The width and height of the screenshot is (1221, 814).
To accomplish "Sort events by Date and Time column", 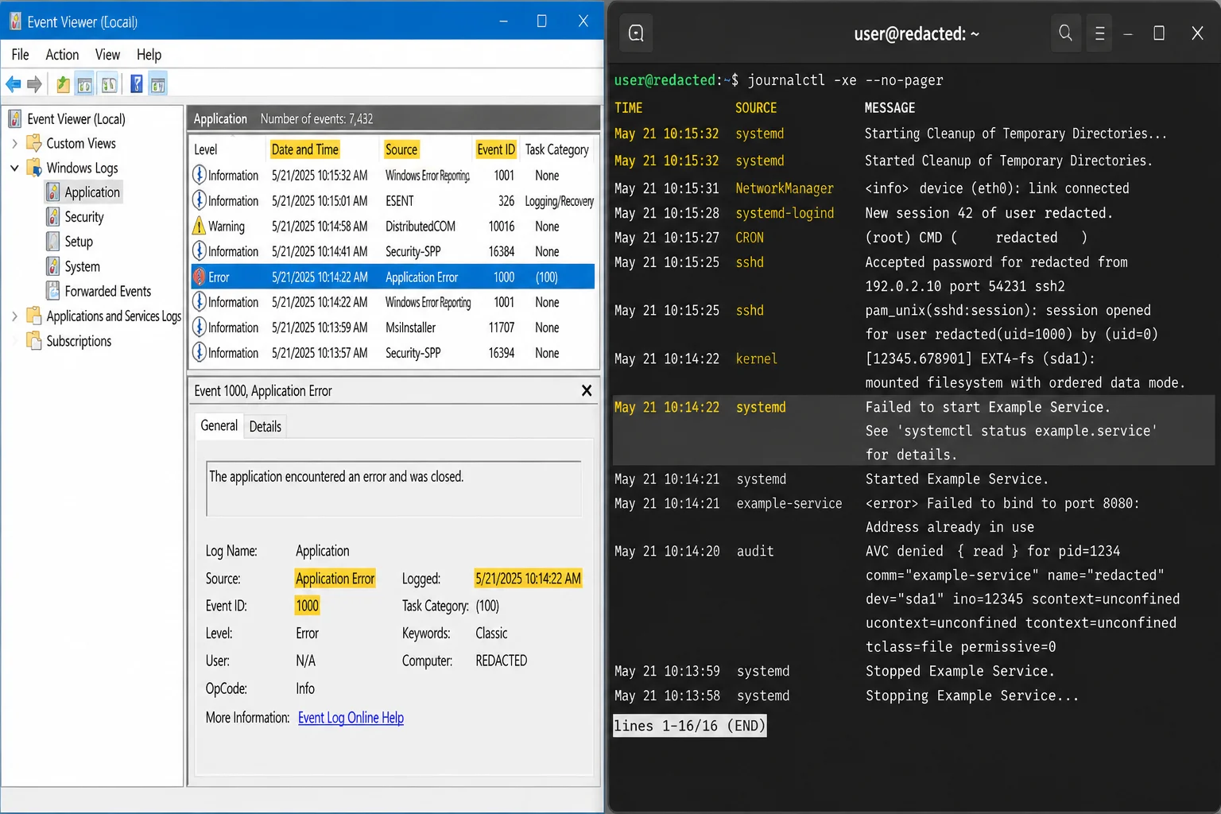I will (305, 149).
